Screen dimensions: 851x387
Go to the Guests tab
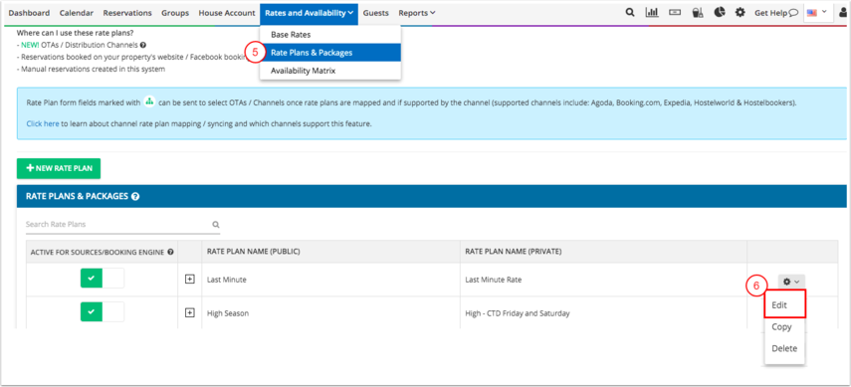click(x=376, y=13)
